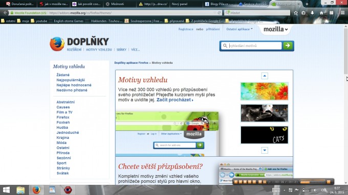
Task: Open the Action Center flag icon
Action: (x=296, y=190)
